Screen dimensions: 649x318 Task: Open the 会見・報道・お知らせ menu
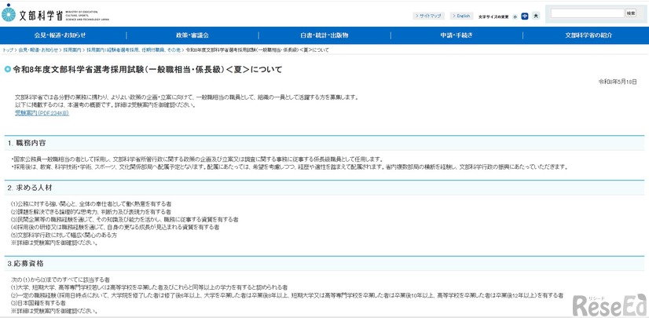pos(60,35)
